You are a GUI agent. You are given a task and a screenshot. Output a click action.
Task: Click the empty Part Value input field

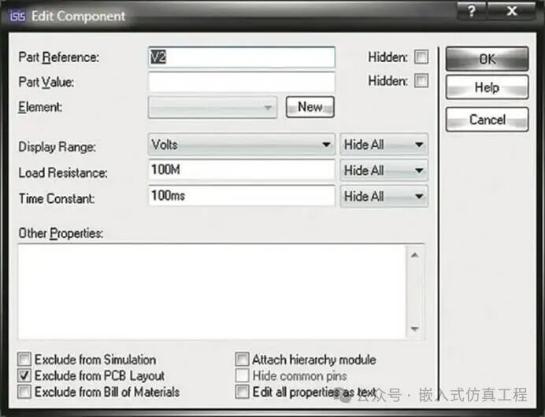242,82
